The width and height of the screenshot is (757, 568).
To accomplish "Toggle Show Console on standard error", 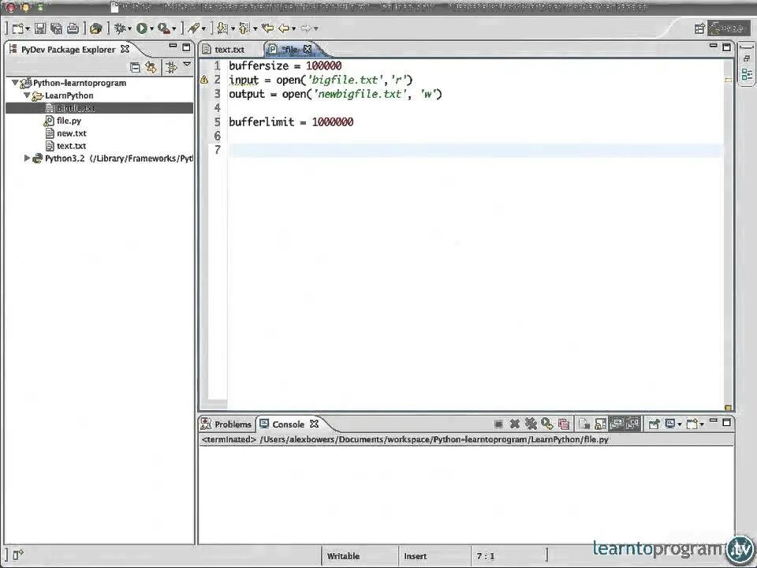I will click(x=633, y=424).
